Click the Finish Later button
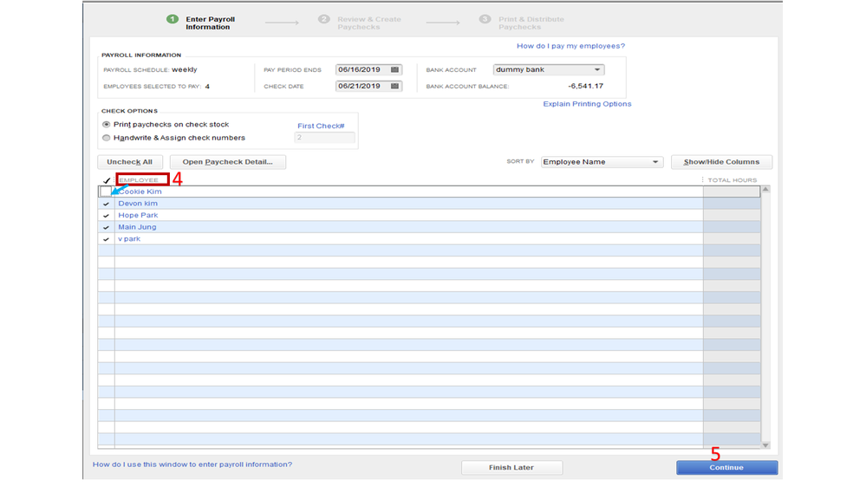 pos(511,467)
